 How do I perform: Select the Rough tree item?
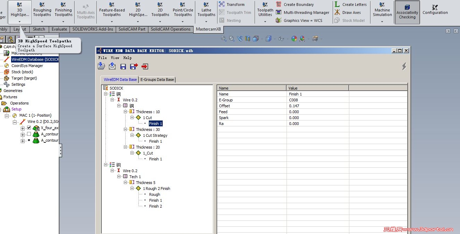[154, 194]
